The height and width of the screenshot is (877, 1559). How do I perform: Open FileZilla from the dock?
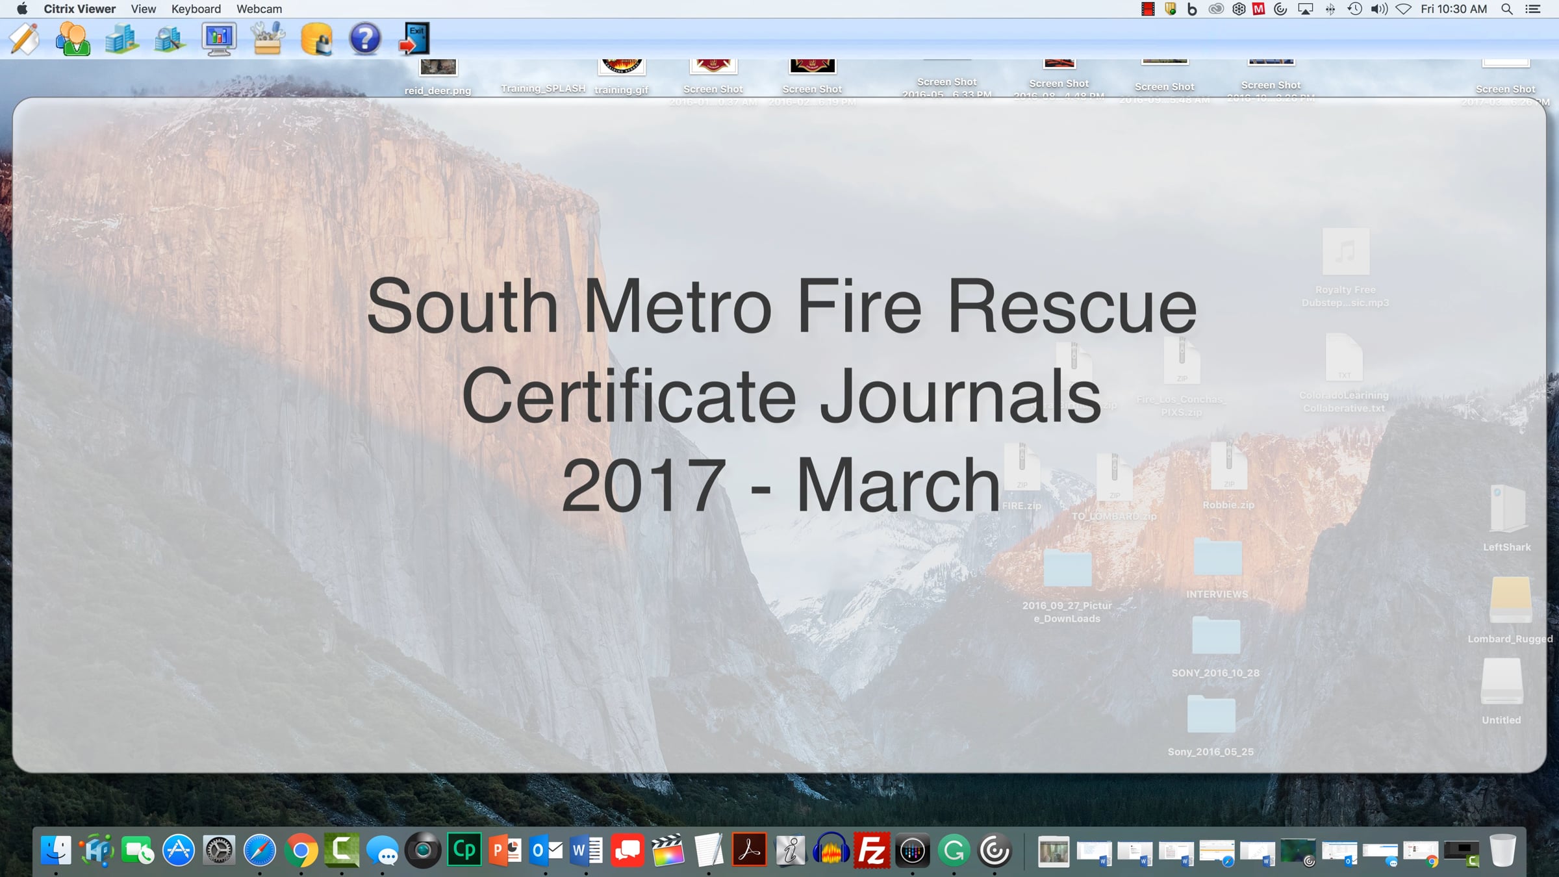tap(871, 850)
